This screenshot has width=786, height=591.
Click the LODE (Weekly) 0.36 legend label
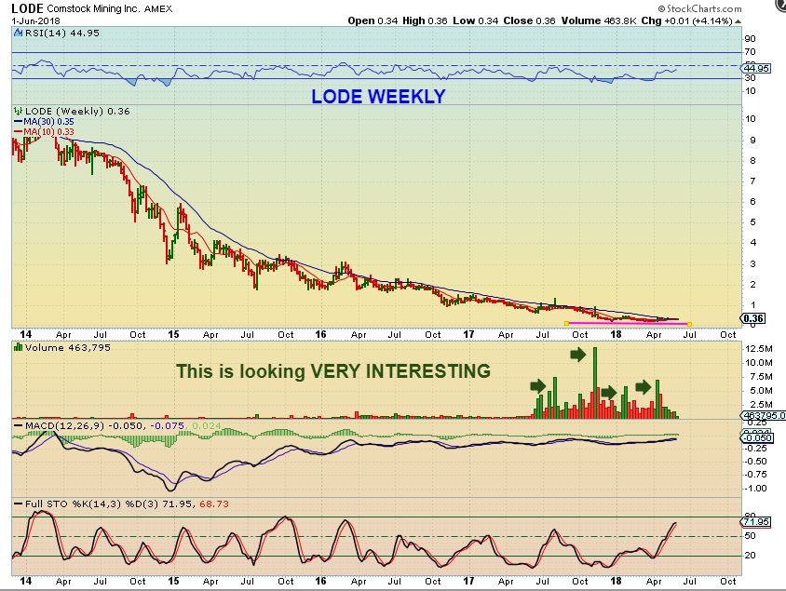(x=77, y=111)
